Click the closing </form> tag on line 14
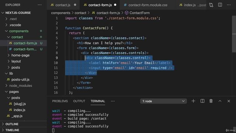 point(84,83)
